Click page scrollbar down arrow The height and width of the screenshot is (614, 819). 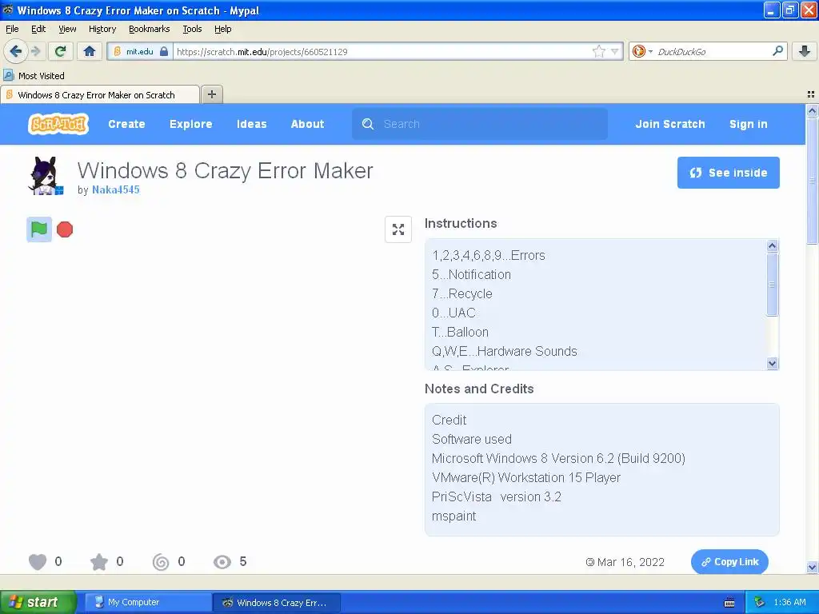[812, 567]
